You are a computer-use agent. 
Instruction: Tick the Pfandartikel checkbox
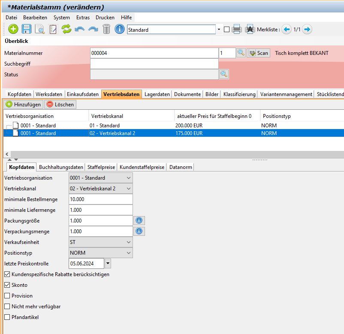pyautogui.click(x=7, y=317)
